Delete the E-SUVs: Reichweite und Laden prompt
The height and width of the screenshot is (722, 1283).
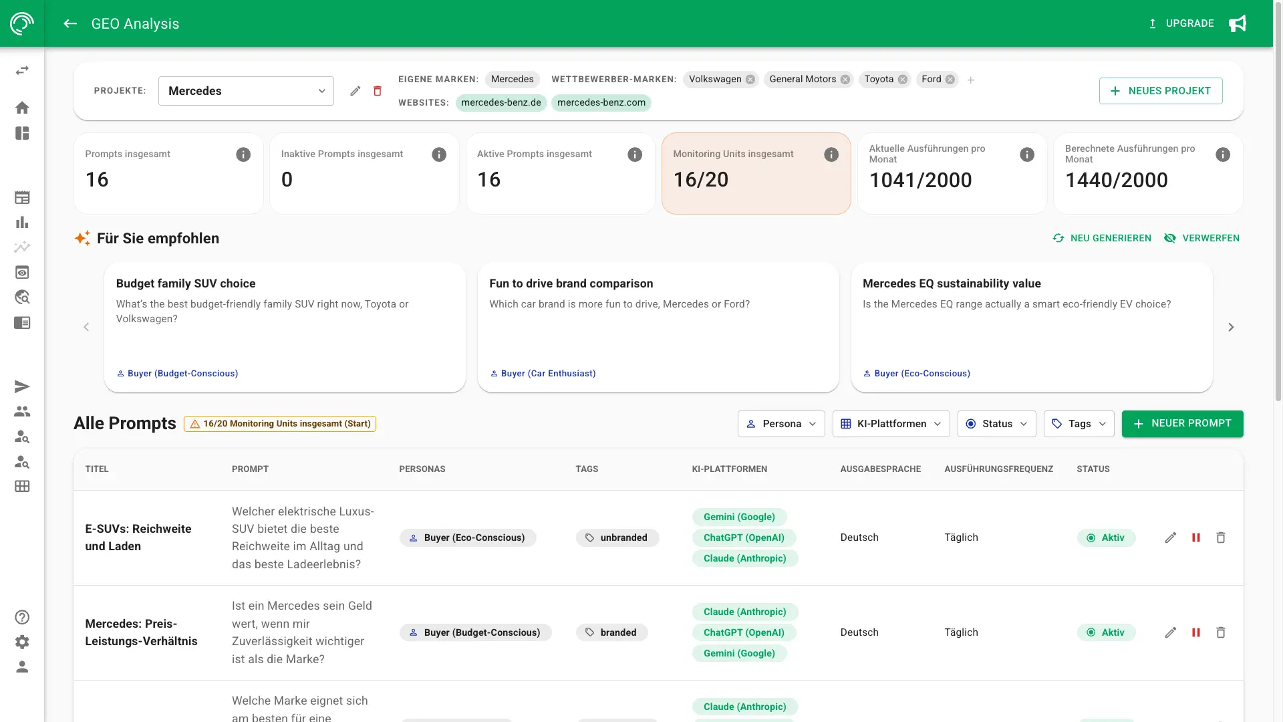(1221, 537)
